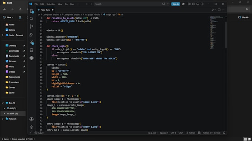Open the Extensions view

click(31, 42)
